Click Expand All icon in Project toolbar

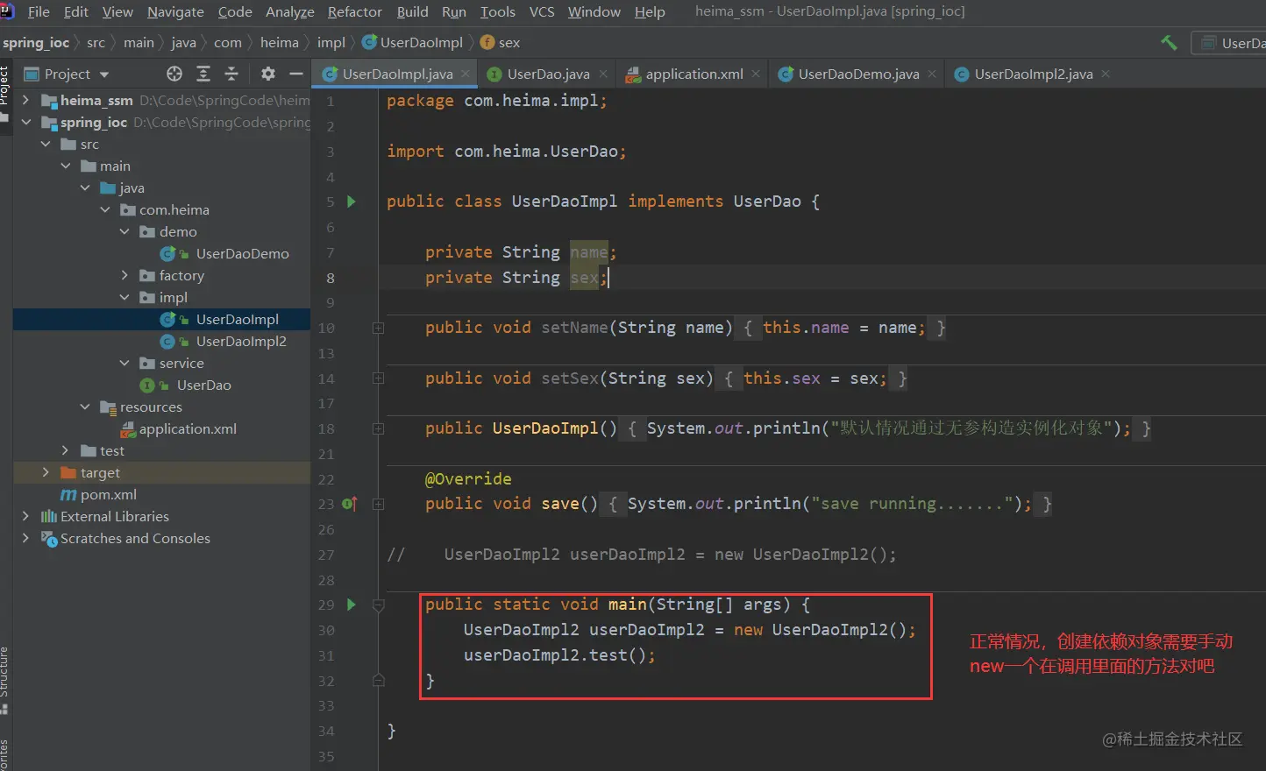pyautogui.click(x=203, y=74)
